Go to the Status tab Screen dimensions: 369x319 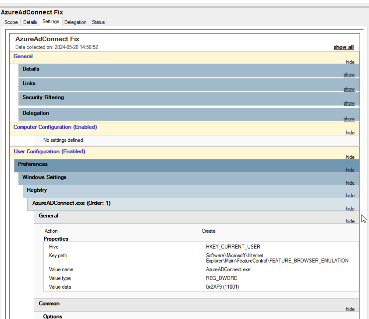click(98, 22)
